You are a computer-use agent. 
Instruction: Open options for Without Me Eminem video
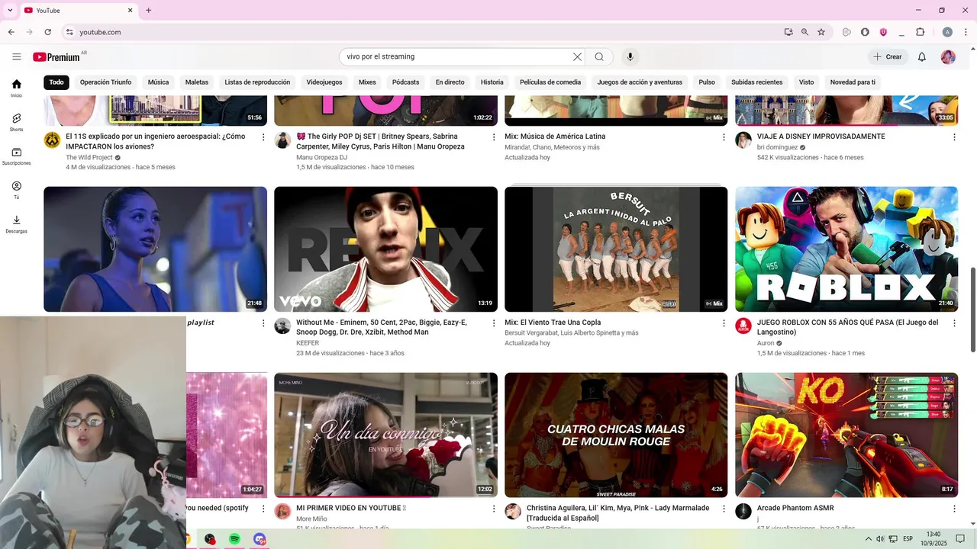point(494,323)
